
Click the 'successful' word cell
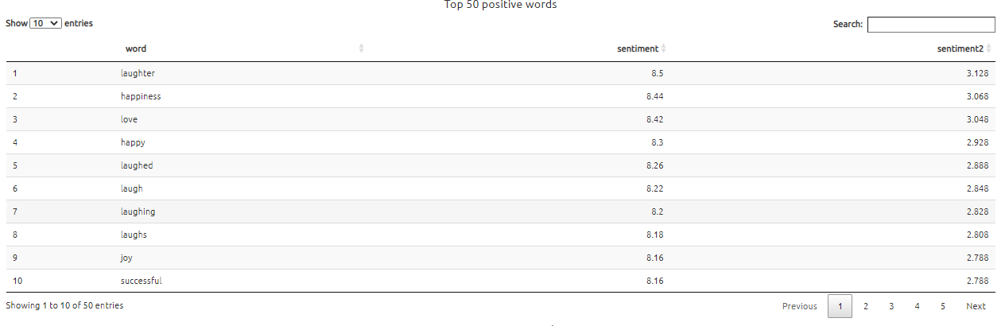(x=142, y=281)
